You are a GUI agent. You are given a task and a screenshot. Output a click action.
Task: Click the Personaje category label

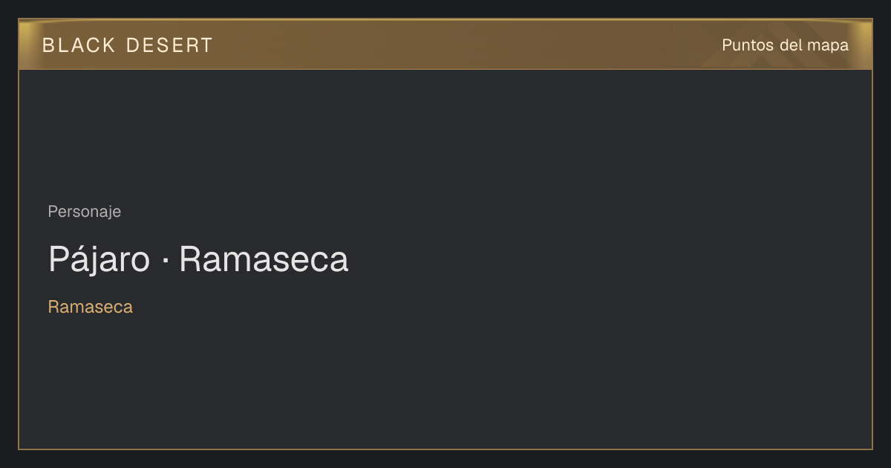pyautogui.click(x=85, y=212)
